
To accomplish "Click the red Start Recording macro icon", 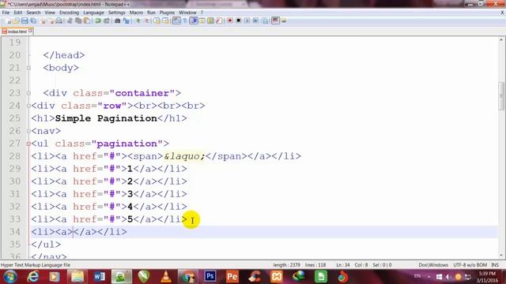I will point(230,21).
